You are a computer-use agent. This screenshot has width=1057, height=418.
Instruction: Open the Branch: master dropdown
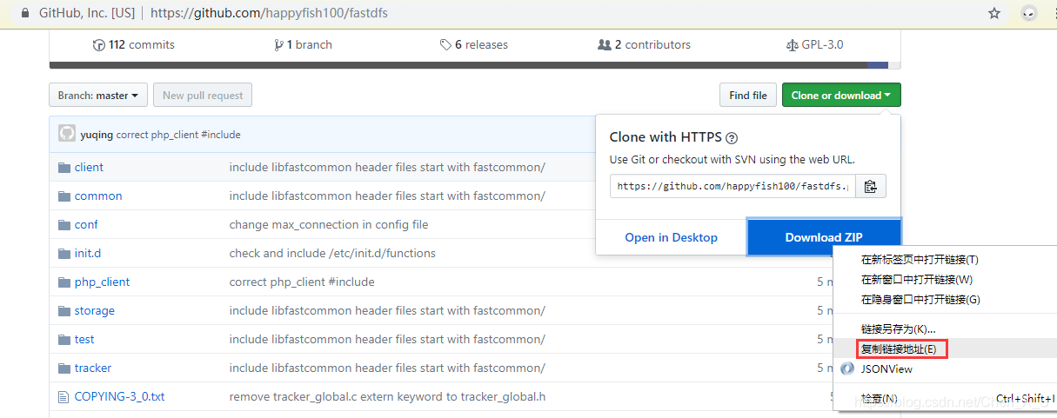(x=98, y=96)
